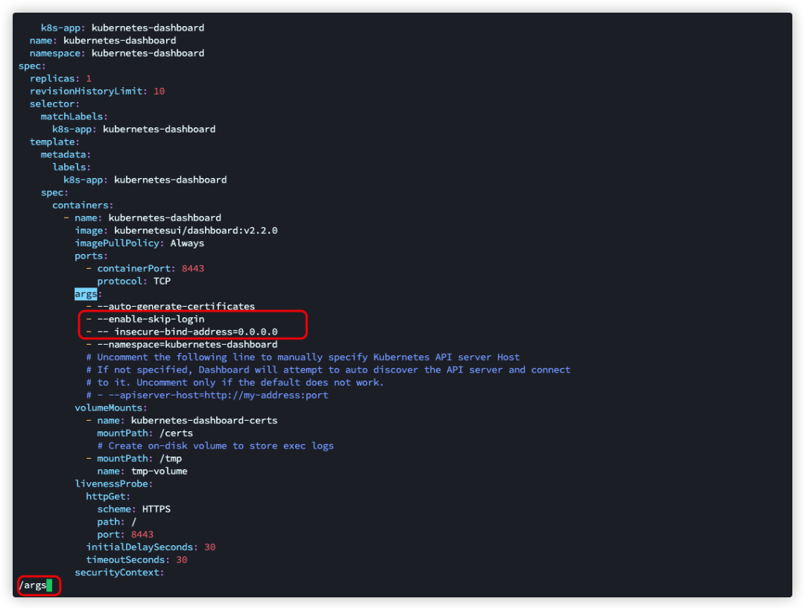
Task: Click the 'labels:' key
Action: click(72, 168)
